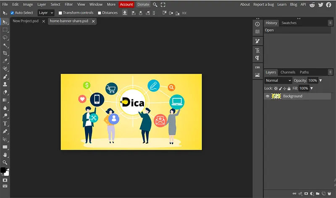
Task: Click the search magnifier in the menu bar
Action: click(x=155, y=5)
